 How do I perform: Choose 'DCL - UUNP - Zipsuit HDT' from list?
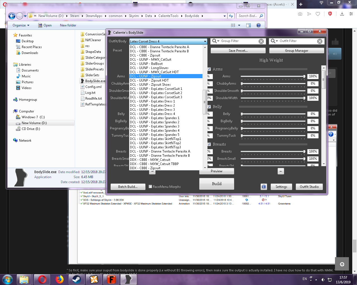[x=166, y=80]
